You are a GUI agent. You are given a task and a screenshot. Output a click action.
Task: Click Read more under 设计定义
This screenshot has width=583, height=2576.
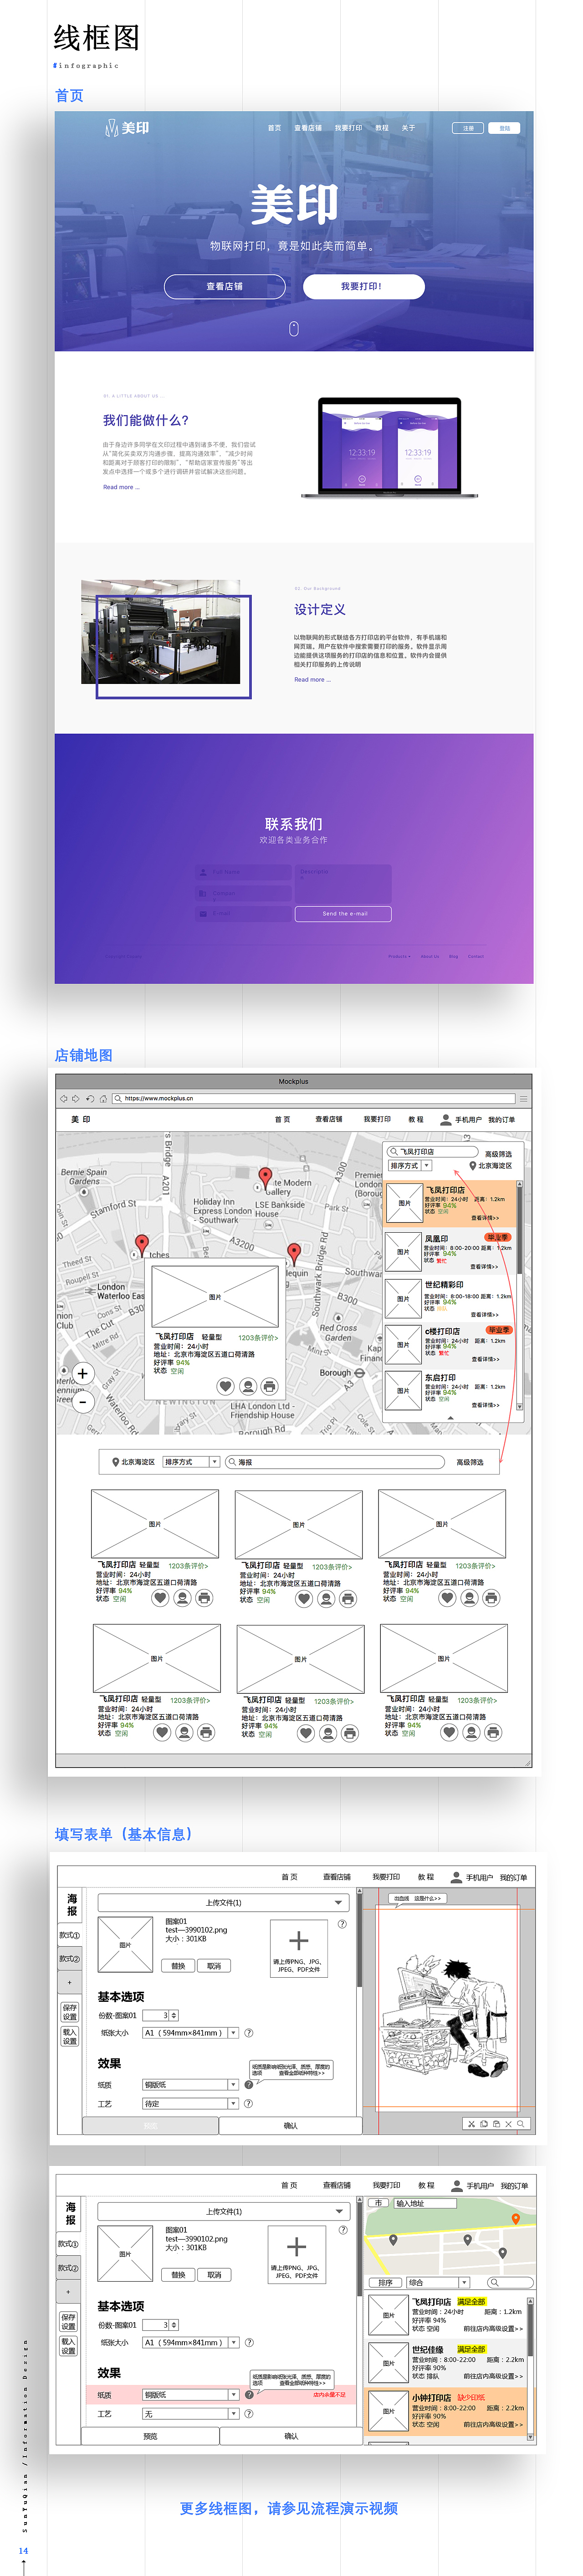[312, 679]
